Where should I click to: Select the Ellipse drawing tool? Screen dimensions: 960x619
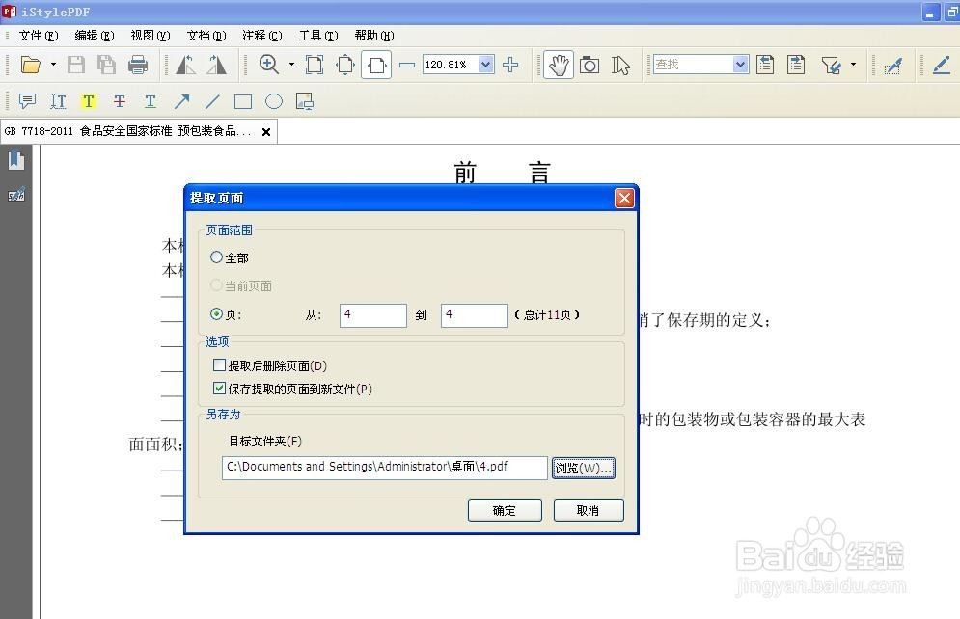(x=274, y=101)
